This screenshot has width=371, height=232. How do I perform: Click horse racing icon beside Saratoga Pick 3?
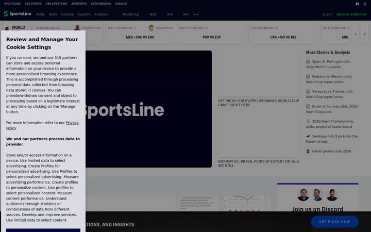click(x=308, y=136)
